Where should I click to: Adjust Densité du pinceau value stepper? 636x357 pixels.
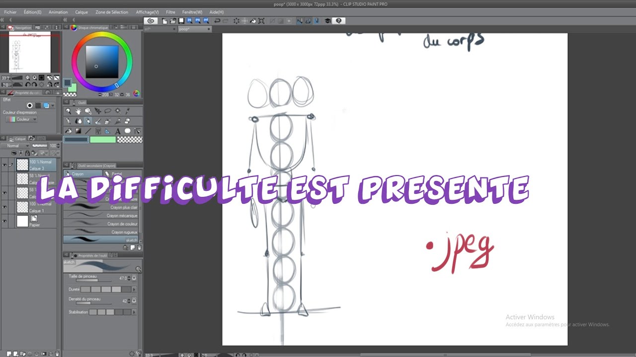click(x=129, y=301)
